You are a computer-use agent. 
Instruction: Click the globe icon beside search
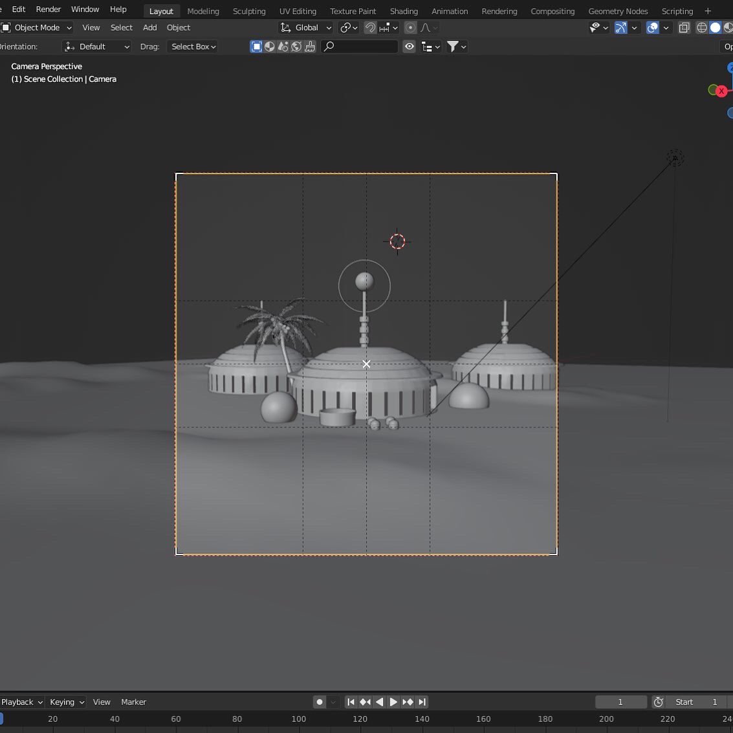(x=296, y=47)
